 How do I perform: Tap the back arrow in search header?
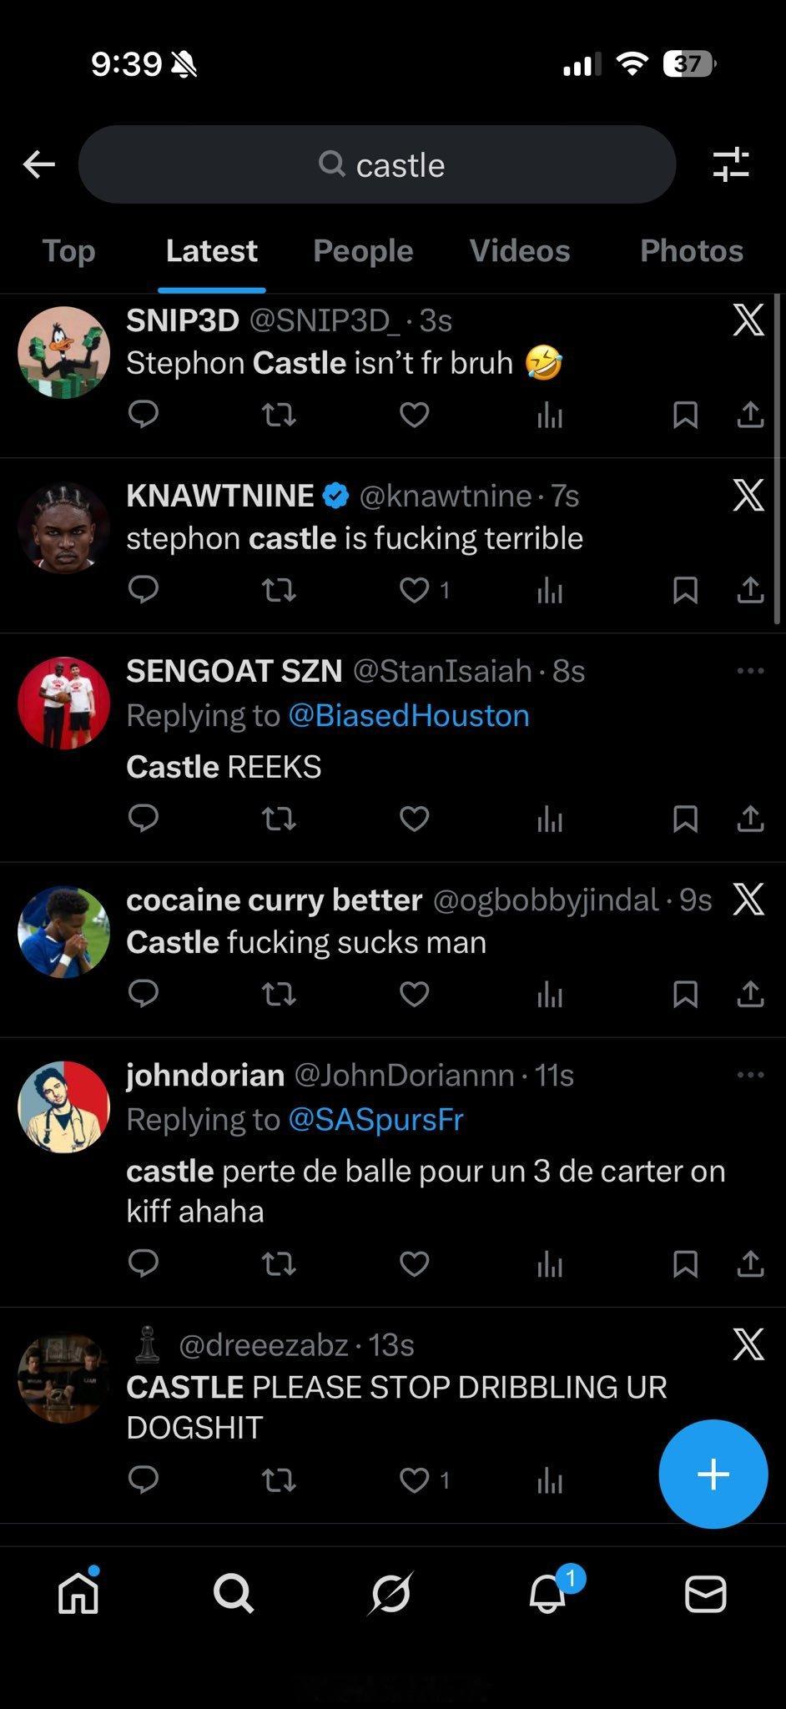point(39,164)
